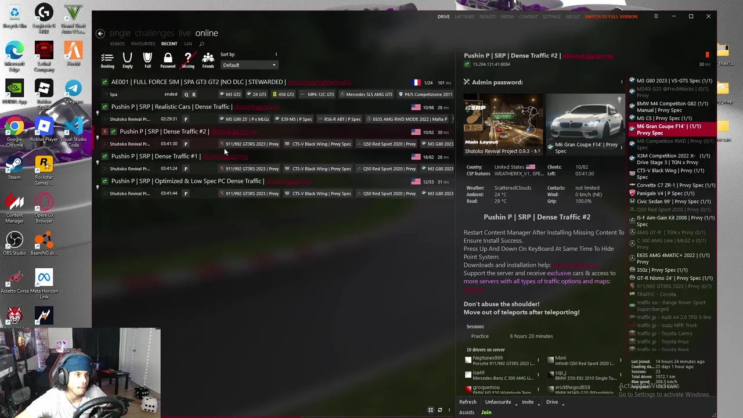This screenshot has width=743, height=418.
Task: Open the SETTINGS menu in title bar
Action: click(551, 17)
